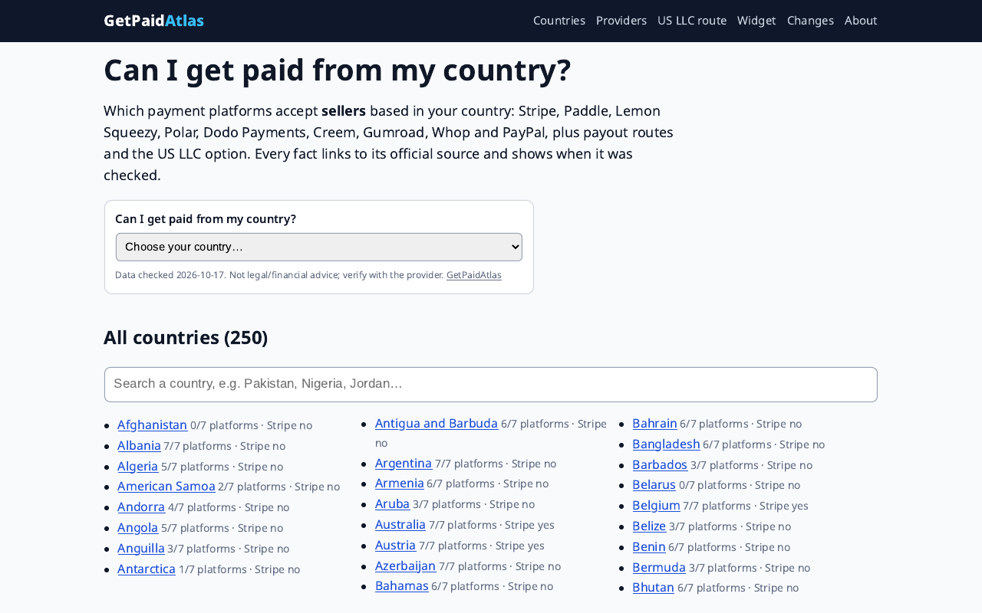The image size is (982, 613).
Task: Focus the Search a country field
Action: pyautogui.click(x=491, y=385)
